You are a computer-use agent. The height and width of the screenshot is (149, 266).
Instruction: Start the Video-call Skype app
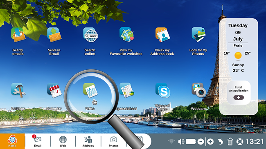[162, 90]
